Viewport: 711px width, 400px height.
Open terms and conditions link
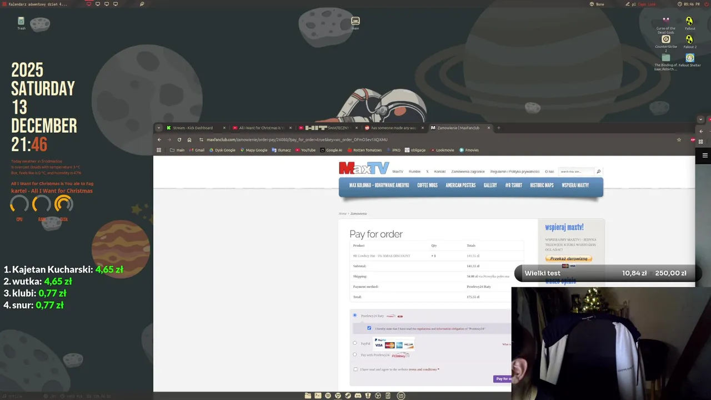[x=423, y=369]
